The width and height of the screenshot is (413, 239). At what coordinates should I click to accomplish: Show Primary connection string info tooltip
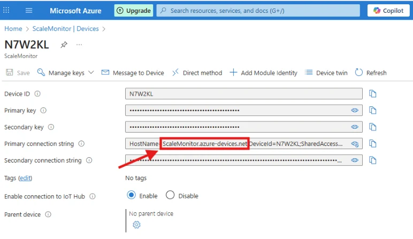pos(81,144)
